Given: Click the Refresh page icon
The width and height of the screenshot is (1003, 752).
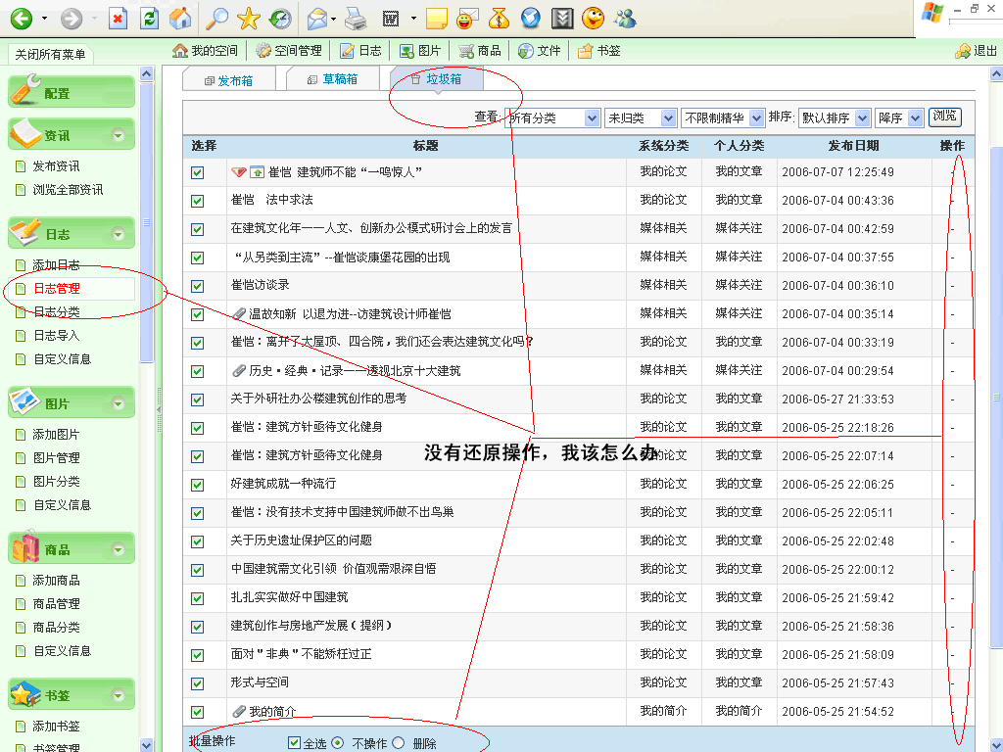Looking at the screenshot, I should point(149,18).
